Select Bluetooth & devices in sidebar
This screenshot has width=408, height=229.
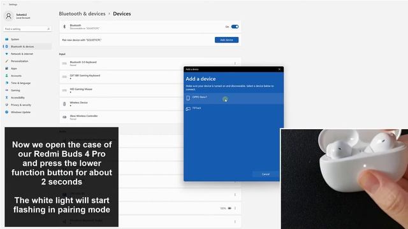click(22, 46)
